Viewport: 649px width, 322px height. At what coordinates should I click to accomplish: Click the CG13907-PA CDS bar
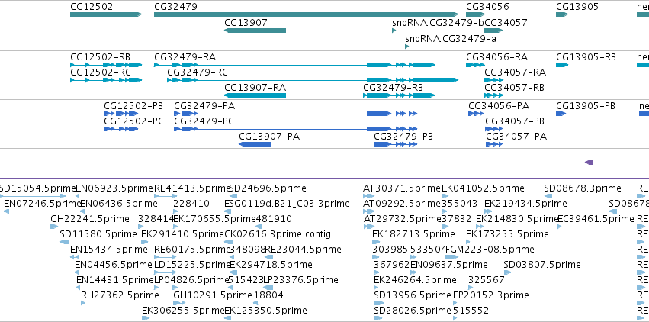point(255,144)
